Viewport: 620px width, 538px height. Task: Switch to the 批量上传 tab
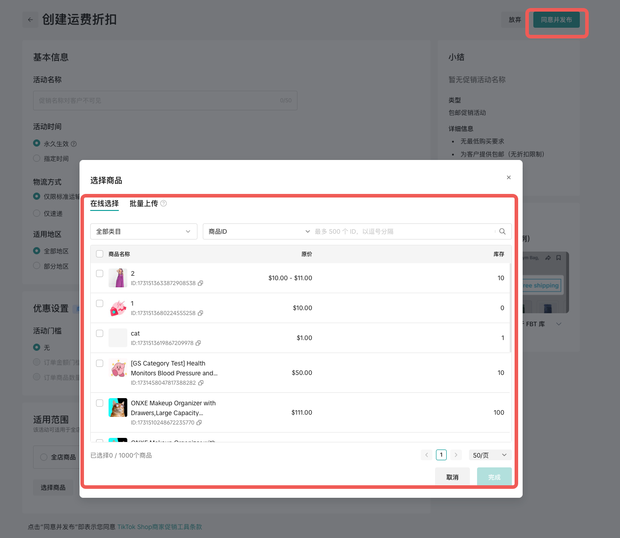click(x=143, y=203)
